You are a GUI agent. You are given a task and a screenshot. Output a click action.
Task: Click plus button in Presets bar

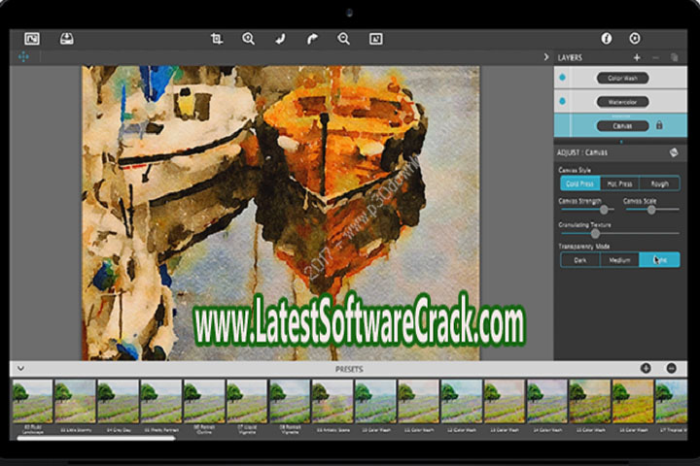coord(646,368)
